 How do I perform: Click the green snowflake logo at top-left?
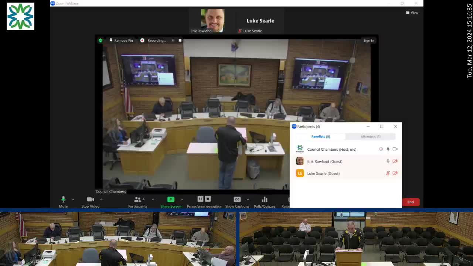[x=20, y=16]
